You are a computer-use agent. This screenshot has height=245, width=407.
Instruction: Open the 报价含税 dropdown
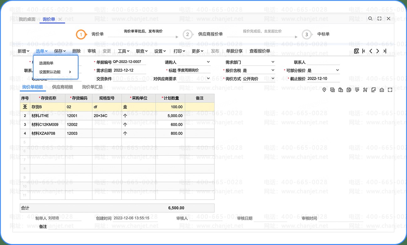(273, 70)
